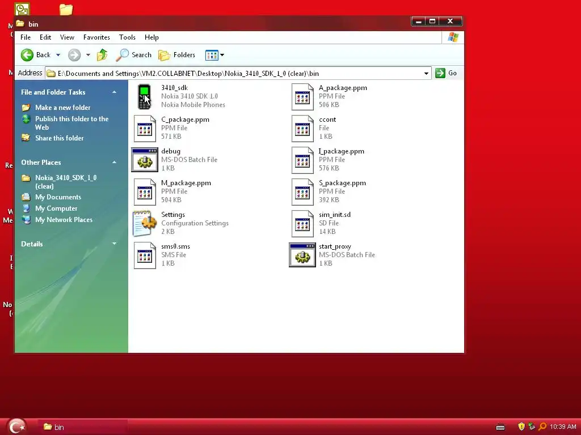Open the Back history dropdown arrow
This screenshot has height=435, width=581.
(x=58, y=55)
